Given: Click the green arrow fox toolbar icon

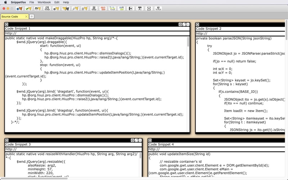Looking at the screenshot, I should (29, 8).
